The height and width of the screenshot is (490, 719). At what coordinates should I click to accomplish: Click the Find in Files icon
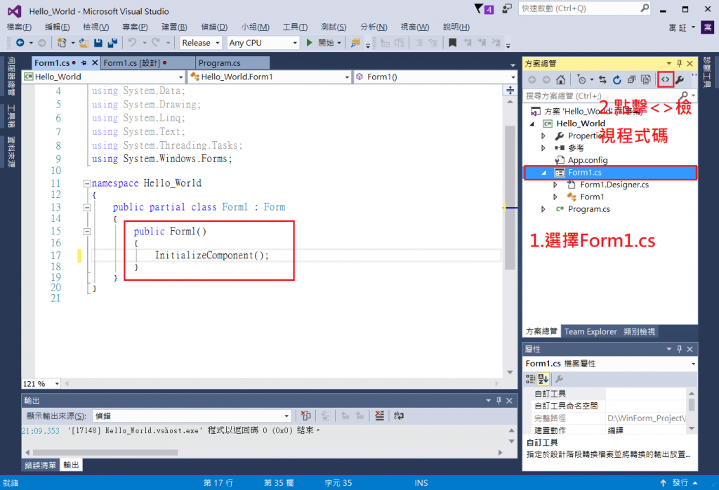point(355,43)
